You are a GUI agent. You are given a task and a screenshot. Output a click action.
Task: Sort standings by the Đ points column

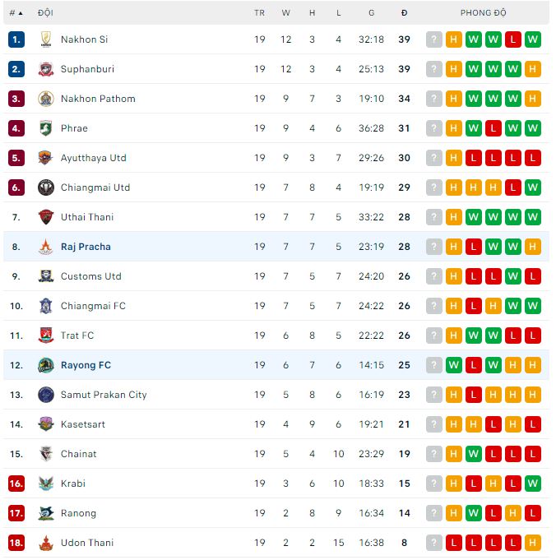(x=404, y=13)
